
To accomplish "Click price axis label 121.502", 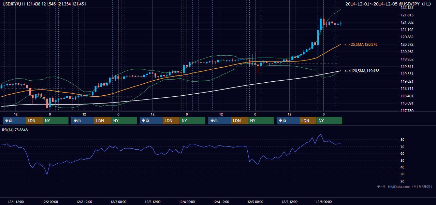I will tap(407, 22).
